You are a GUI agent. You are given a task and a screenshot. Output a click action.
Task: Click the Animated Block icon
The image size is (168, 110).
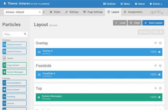(4, 83)
